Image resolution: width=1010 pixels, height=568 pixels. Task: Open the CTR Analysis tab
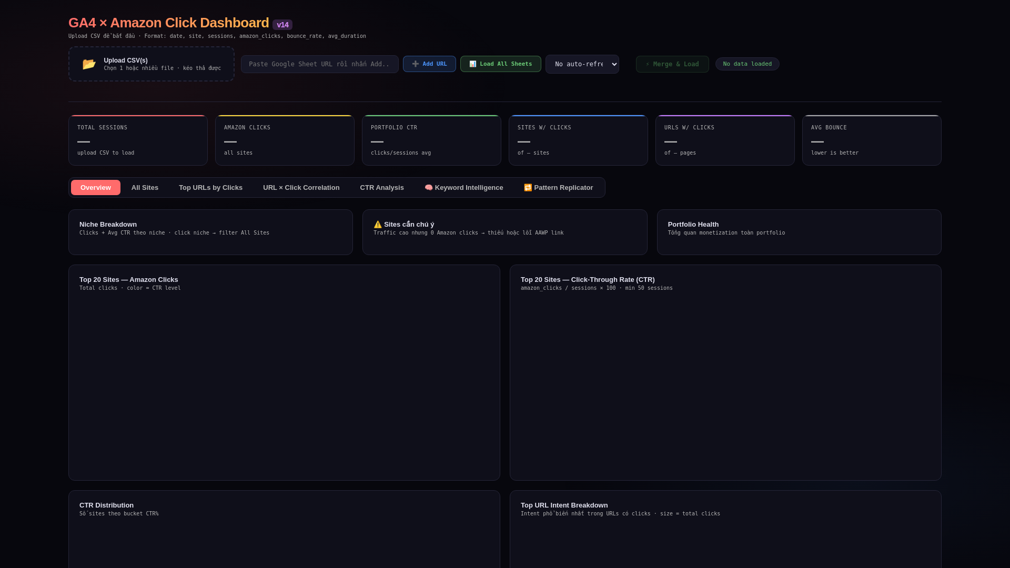coord(382,188)
